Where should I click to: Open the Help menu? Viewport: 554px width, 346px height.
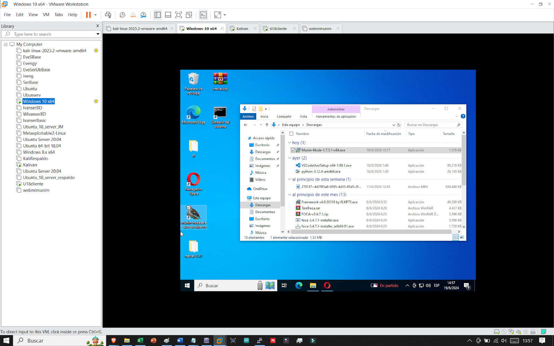tap(73, 15)
